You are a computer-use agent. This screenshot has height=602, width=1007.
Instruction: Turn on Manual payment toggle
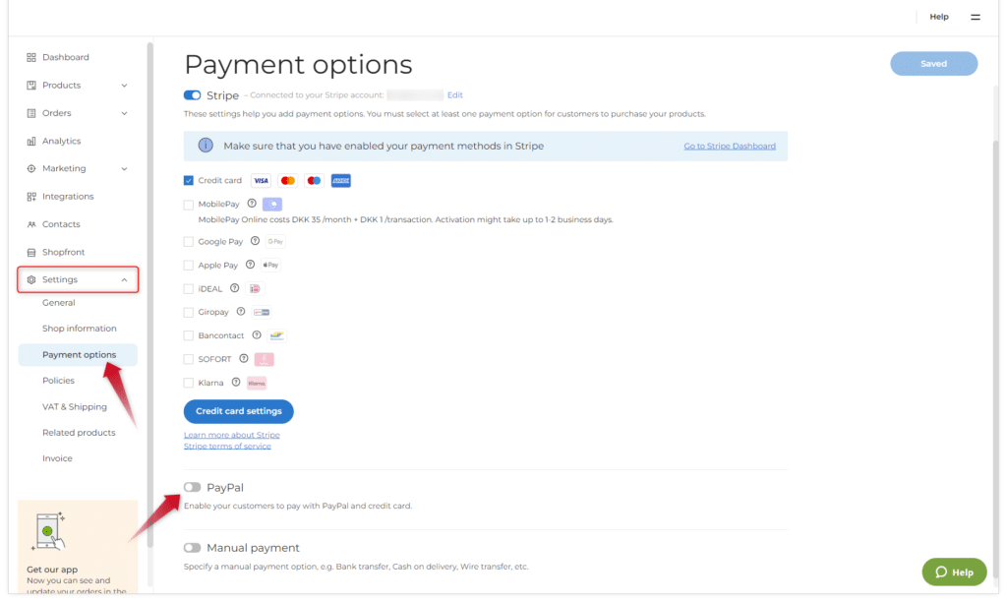[x=192, y=548]
